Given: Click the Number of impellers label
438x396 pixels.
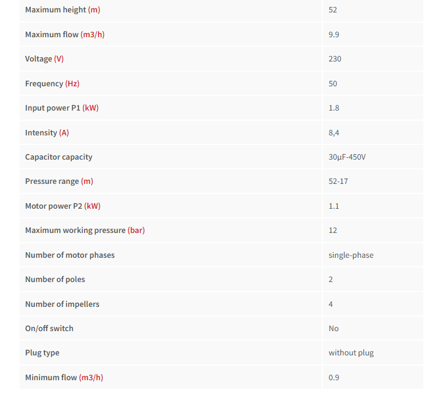Looking at the screenshot, I should (x=62, y=304).
